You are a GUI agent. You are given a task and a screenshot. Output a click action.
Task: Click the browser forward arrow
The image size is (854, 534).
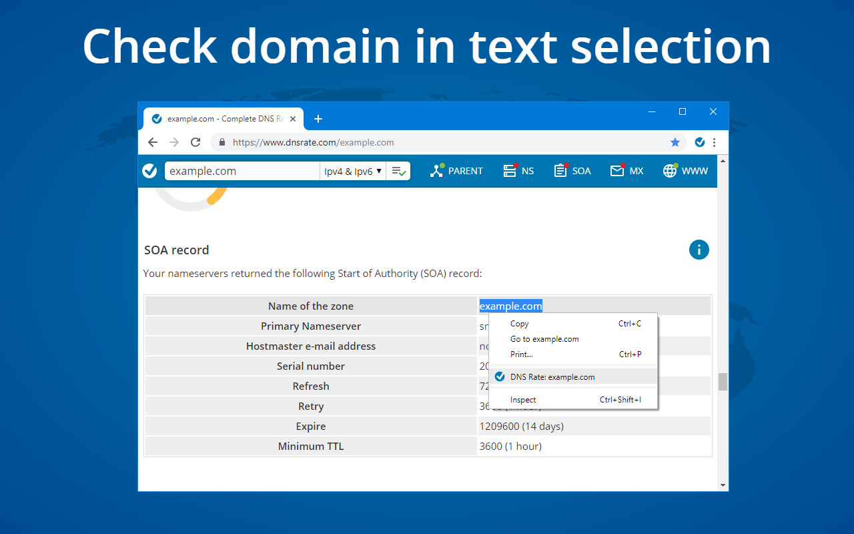pyautogui.click(x=174, y=142)
